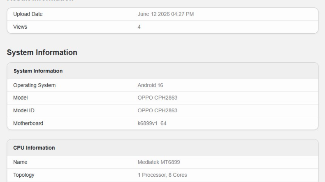Click the Model row label
325x182 pixels.
pyautogui.click(x=20, y=98)
